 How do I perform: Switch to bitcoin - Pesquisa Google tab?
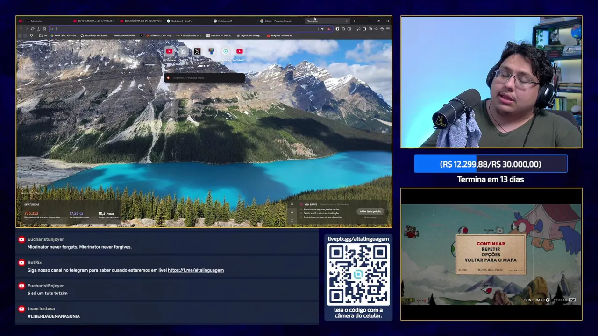coord(280,21)
